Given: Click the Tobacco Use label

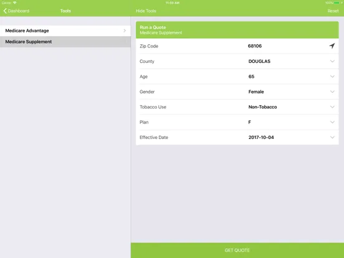Looking at the screenshot, I should (153, 107).
